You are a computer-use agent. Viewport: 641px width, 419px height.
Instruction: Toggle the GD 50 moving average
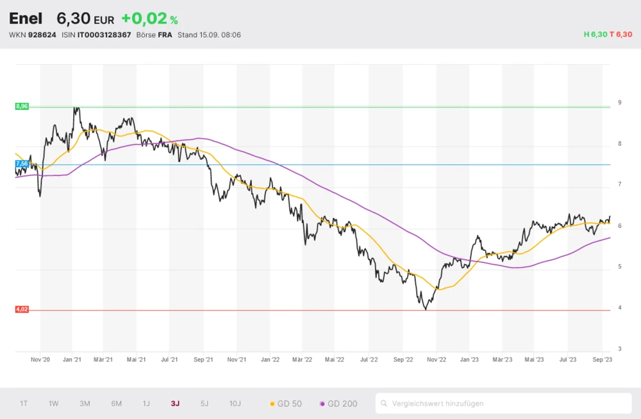[x=286, y=404]
